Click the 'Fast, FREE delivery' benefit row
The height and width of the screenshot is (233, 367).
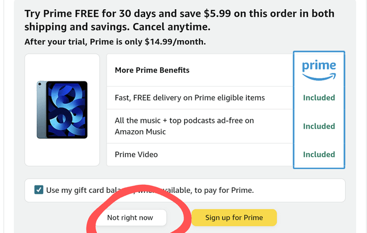pyautogui.click(x=190, y=98)
